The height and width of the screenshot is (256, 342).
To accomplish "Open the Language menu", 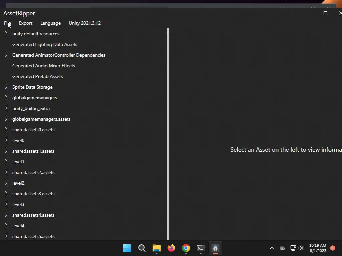I will pos(50,23).
